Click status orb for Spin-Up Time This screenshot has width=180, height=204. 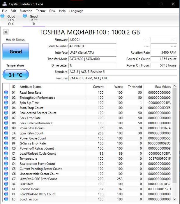point(6,103)
